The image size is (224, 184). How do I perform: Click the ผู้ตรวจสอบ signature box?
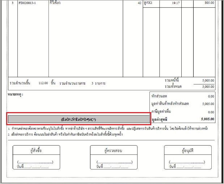pyautogui.click(x=114, y=157)
